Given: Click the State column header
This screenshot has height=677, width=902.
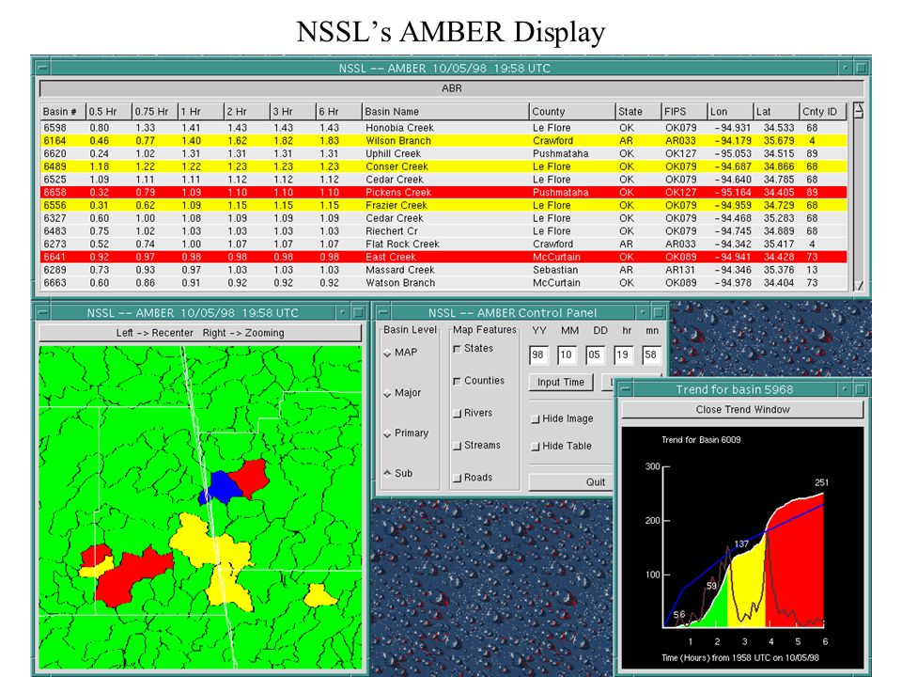Looking at the screenshot, I should (638, 112).
